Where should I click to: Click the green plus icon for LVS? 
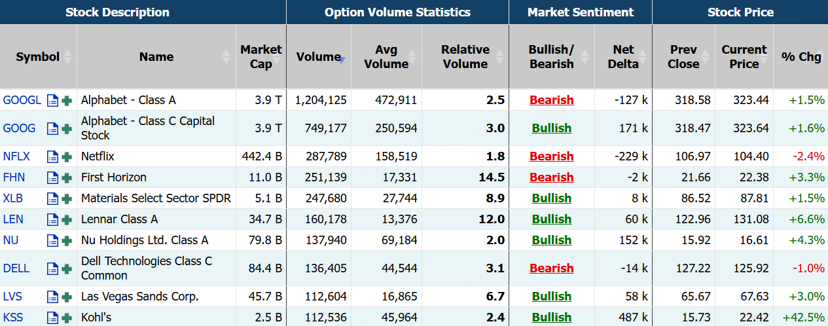tap(67, 297)
